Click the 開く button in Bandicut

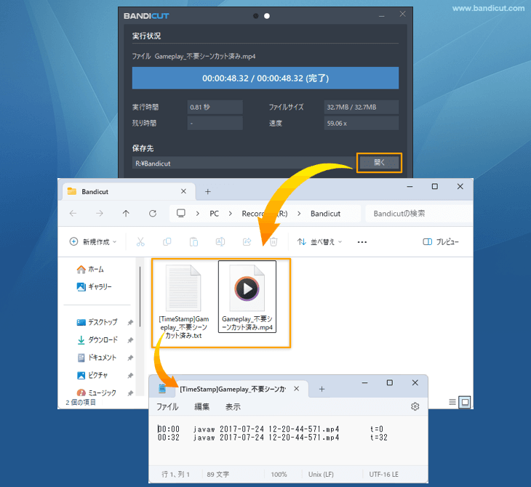pos(379,163)
